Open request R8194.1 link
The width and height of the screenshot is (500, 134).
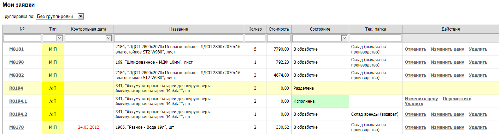[18, 101]
